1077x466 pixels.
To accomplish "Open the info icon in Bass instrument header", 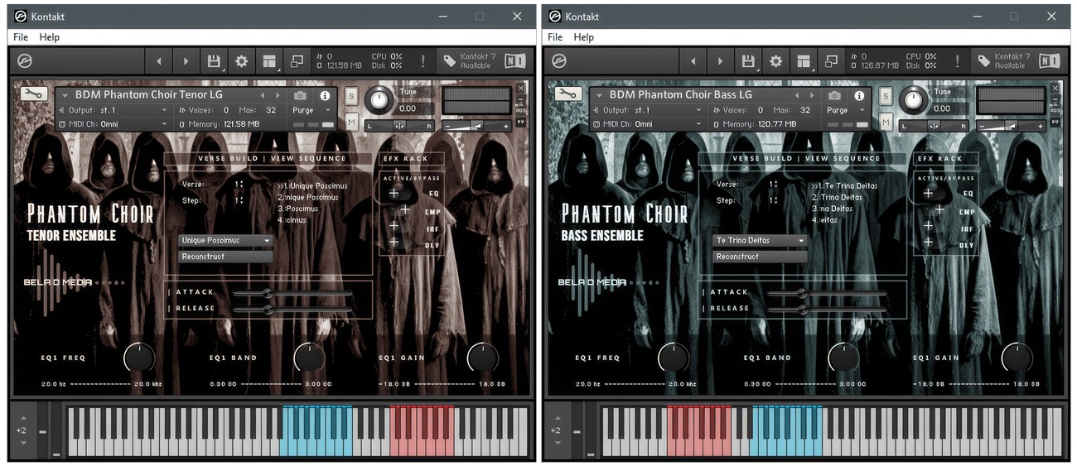I will click(x=859, y=95).
